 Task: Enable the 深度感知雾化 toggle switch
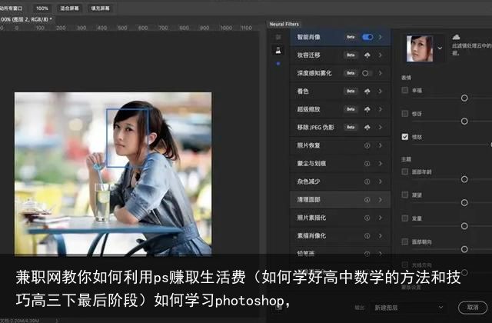click(367, 73)
